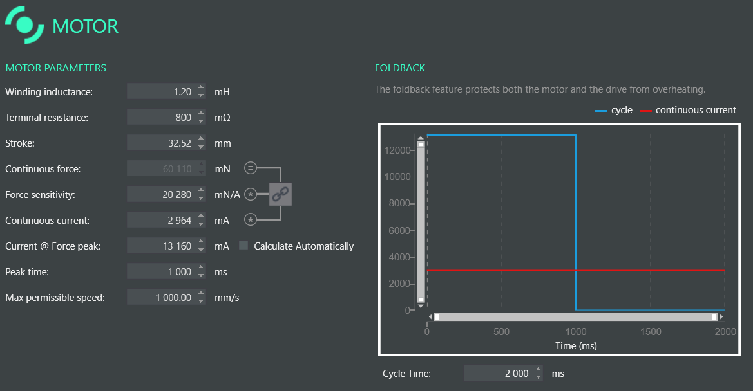Decrease Terminal resistance with down arrow

[x=201, y=122]
